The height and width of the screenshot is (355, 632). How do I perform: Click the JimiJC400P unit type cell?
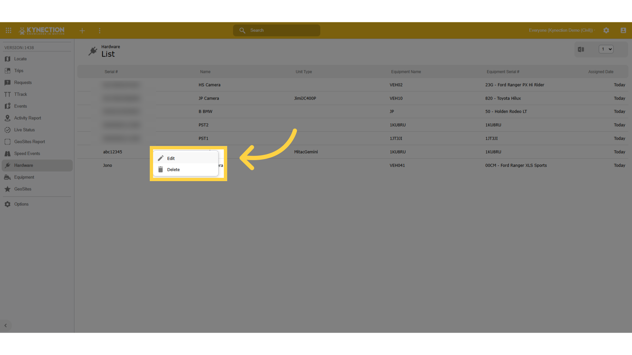pos(305,98)
